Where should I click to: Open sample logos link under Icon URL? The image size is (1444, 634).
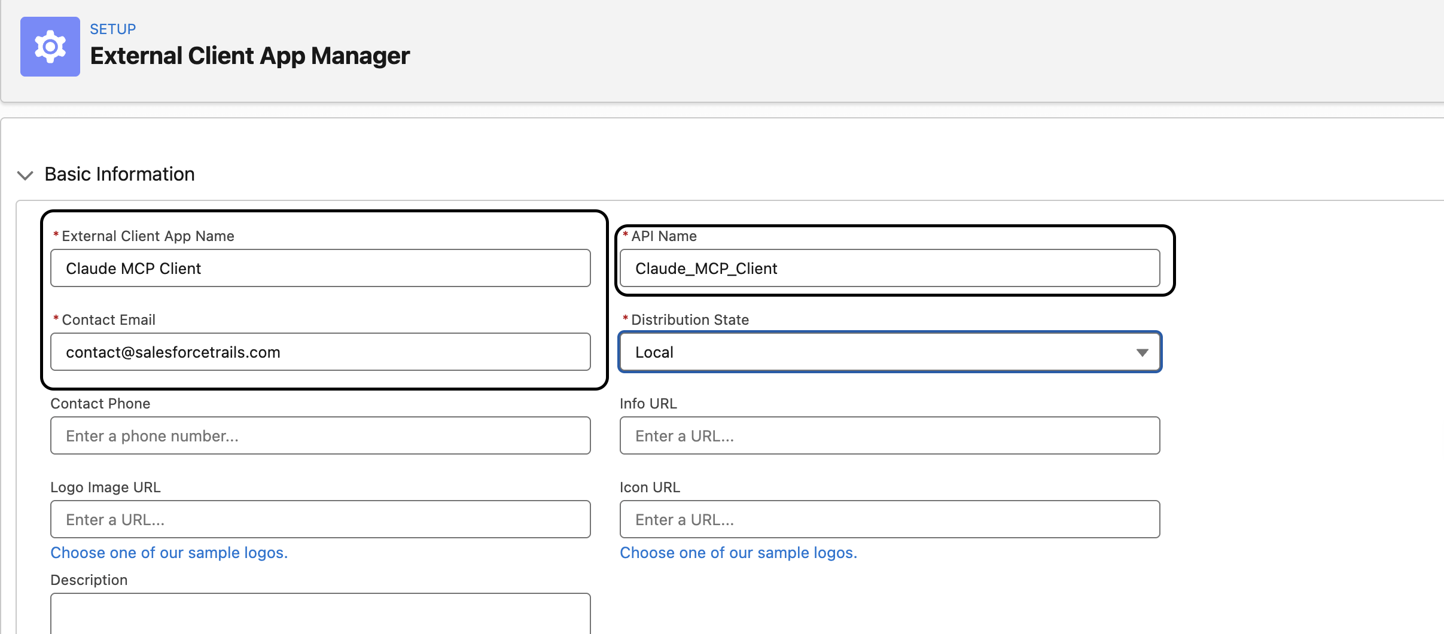click(738, 553)
